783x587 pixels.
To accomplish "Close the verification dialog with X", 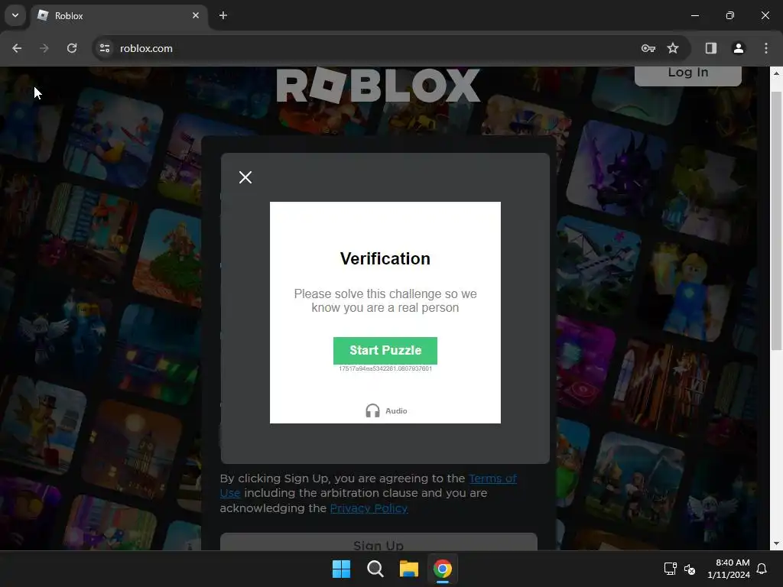I will tap(245, 177).
